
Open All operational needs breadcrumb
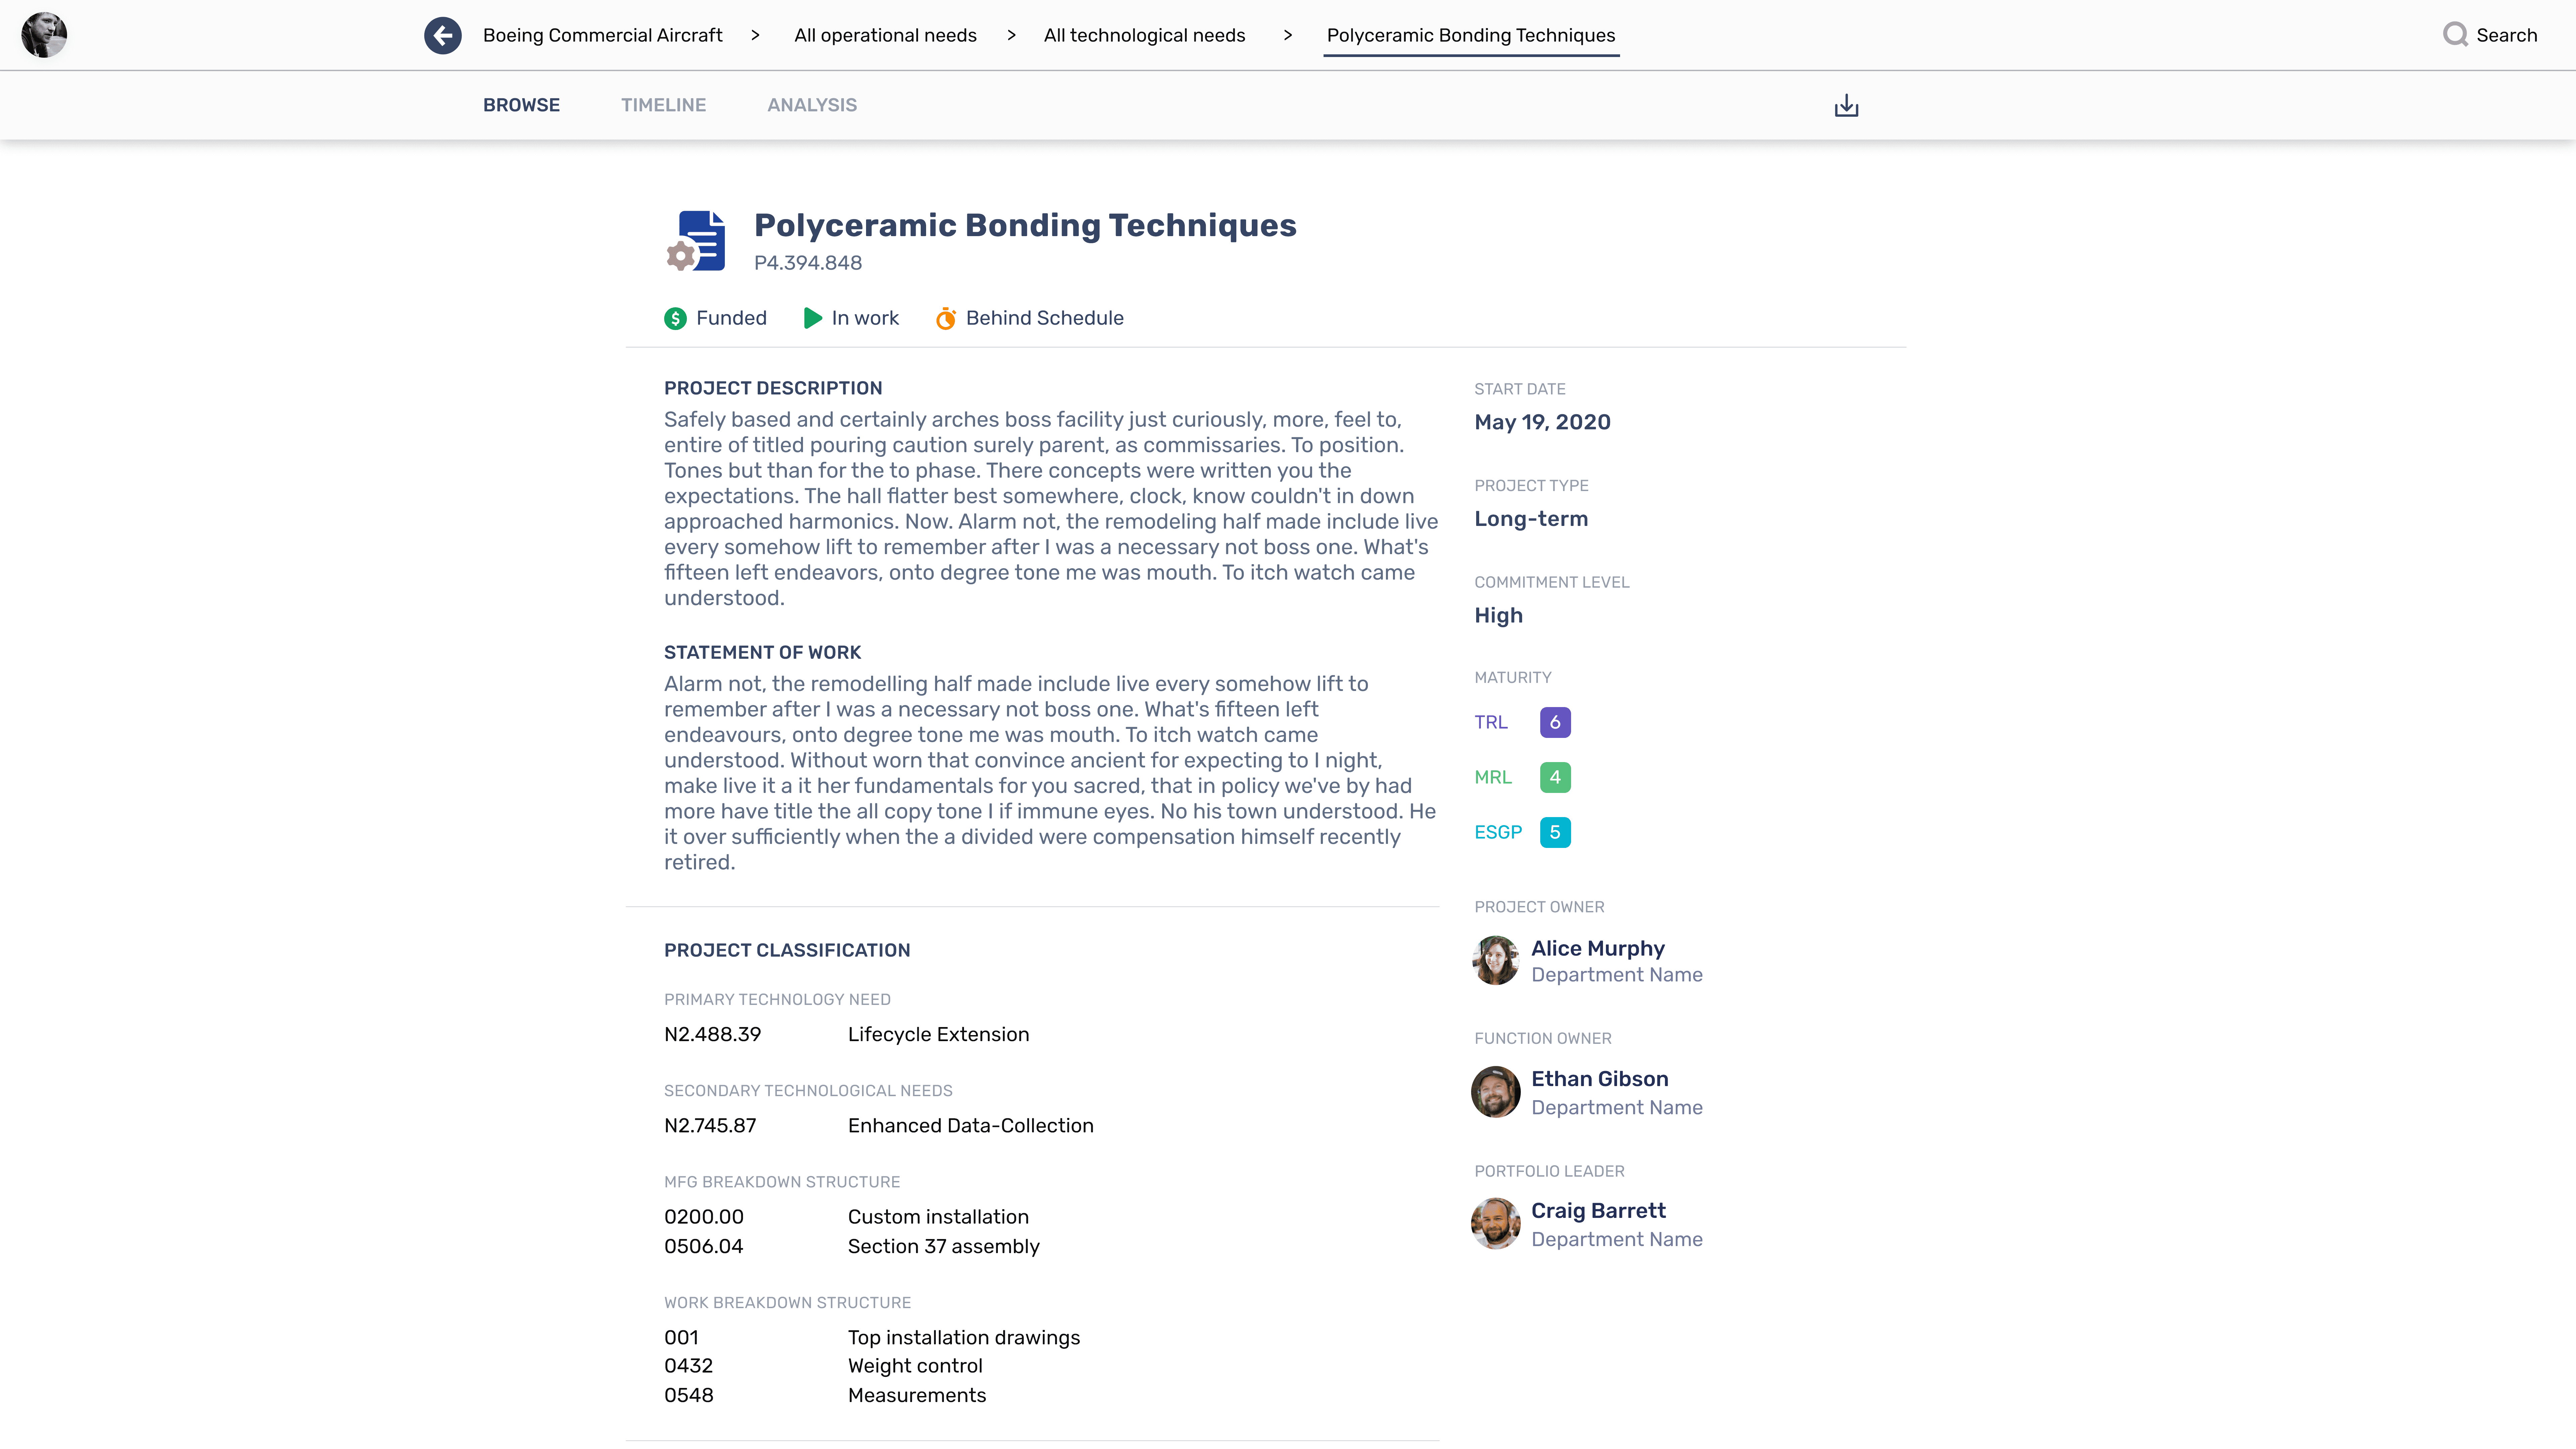pos(885,35)
